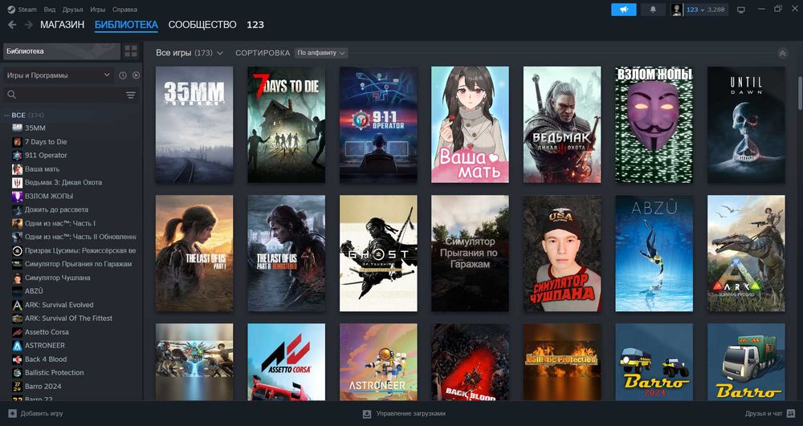Go forward with the right arrow

coord(29,25)
